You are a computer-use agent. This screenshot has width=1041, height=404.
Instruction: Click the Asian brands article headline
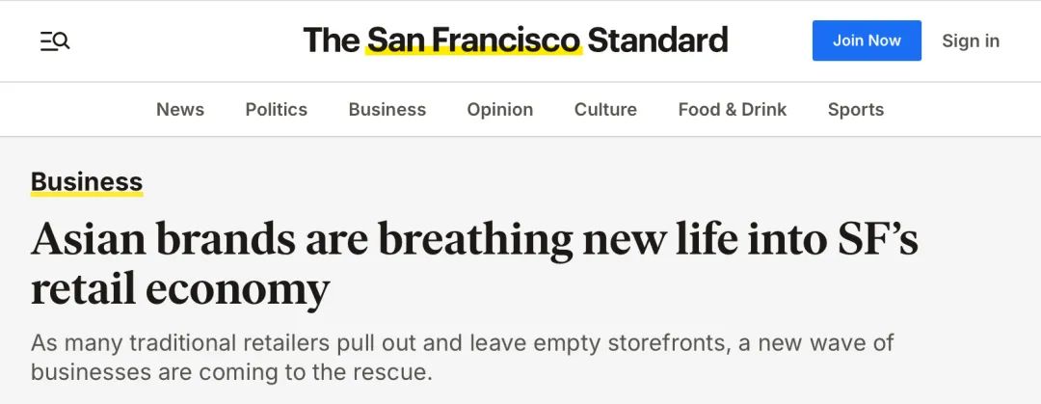(474, 264)
